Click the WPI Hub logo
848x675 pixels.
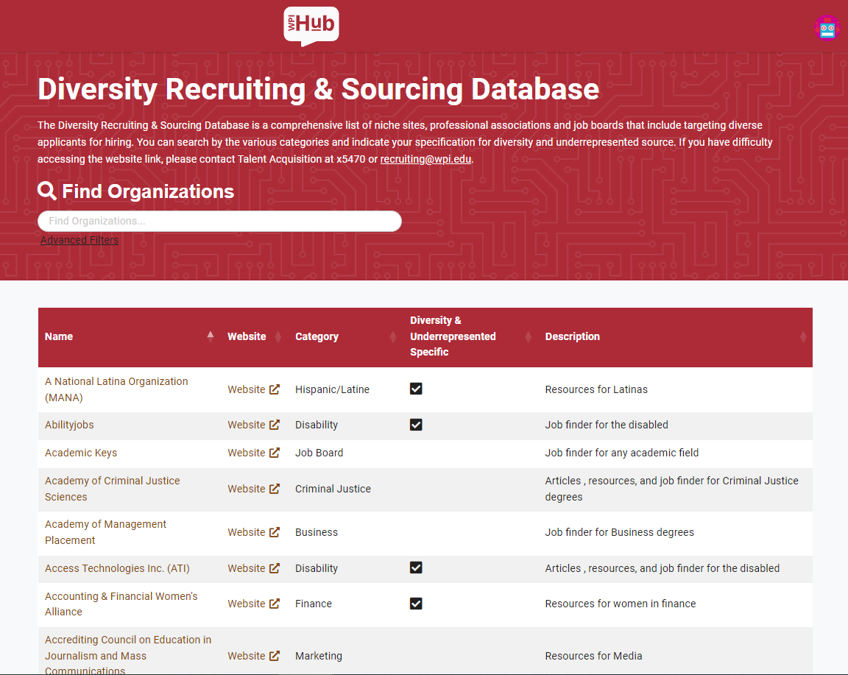click(x=311, y=26)
